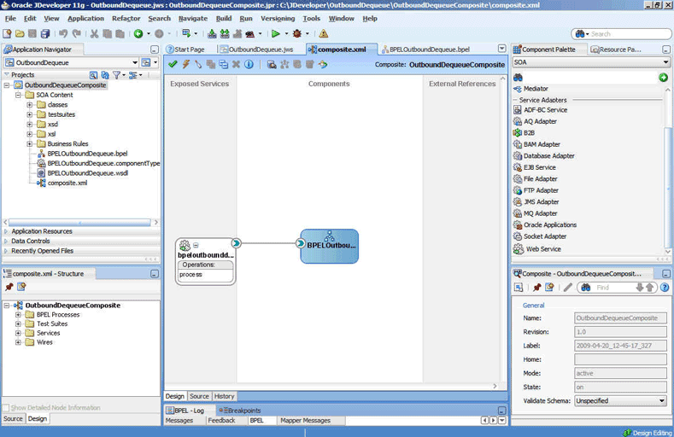Expand the Data Controls section
The height and width of the screenshot is (437, 674).
coord(6,241)
